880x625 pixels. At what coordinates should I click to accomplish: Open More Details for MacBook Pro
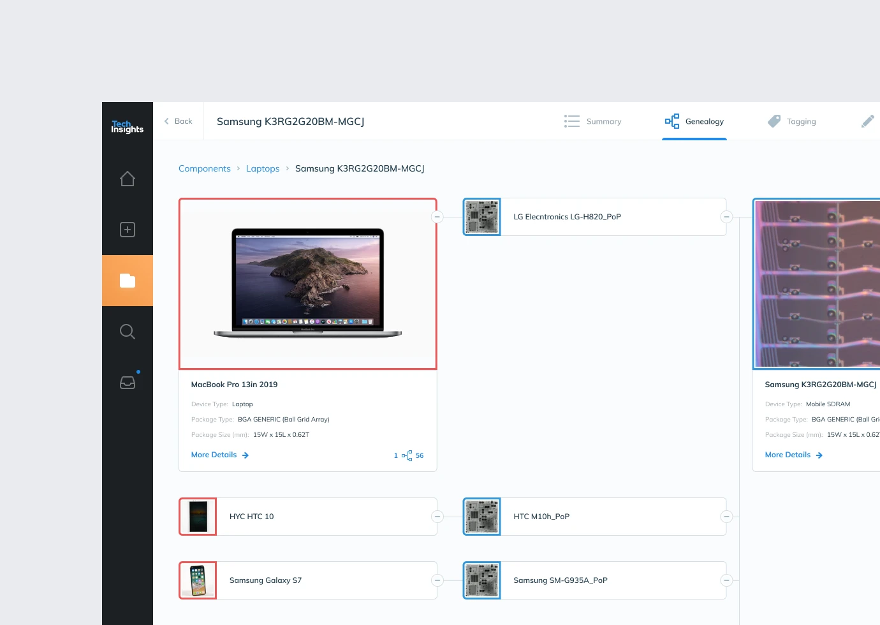(220, 455)
